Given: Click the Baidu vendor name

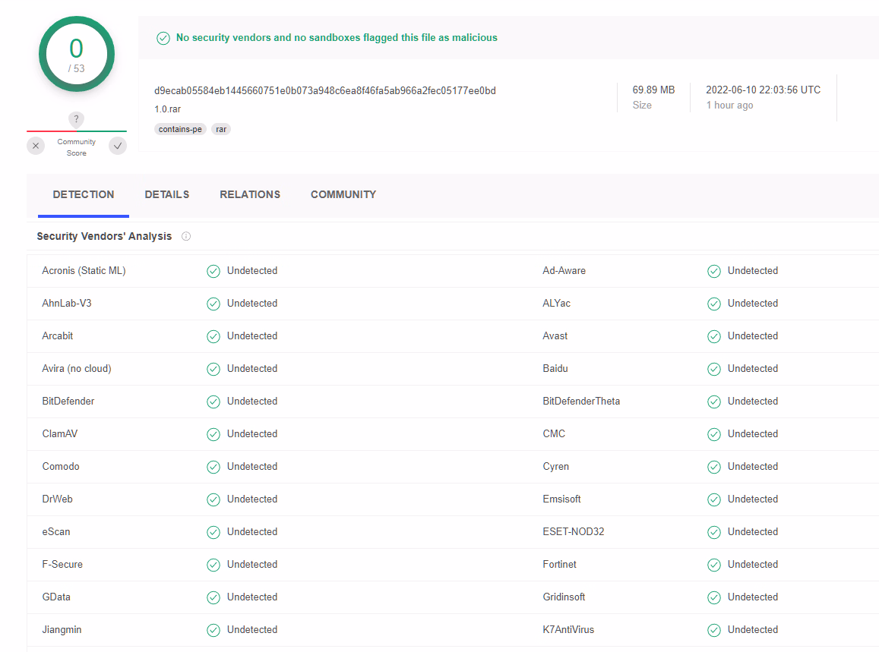Looking at the screenshot, I should 555,369.
